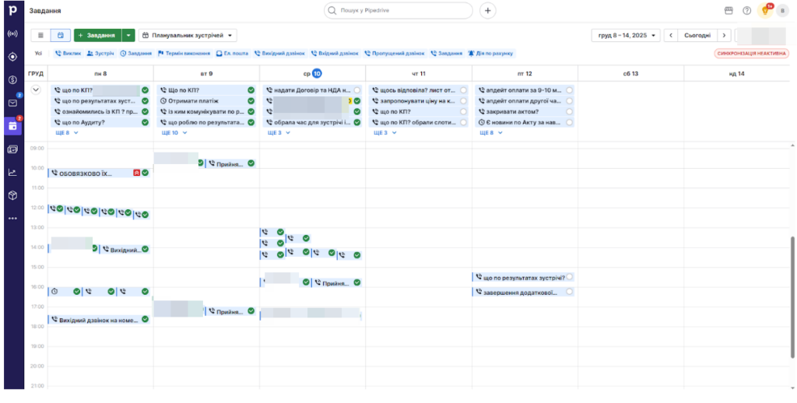Click the clock icon on Monday 16:00 event

point(54,291)
